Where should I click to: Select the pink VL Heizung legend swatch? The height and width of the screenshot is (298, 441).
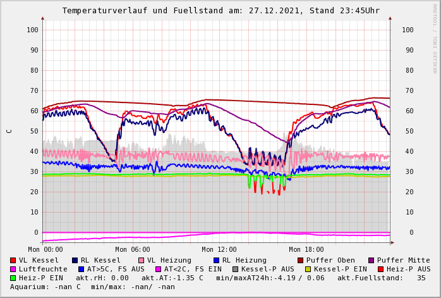pos(142,260)
